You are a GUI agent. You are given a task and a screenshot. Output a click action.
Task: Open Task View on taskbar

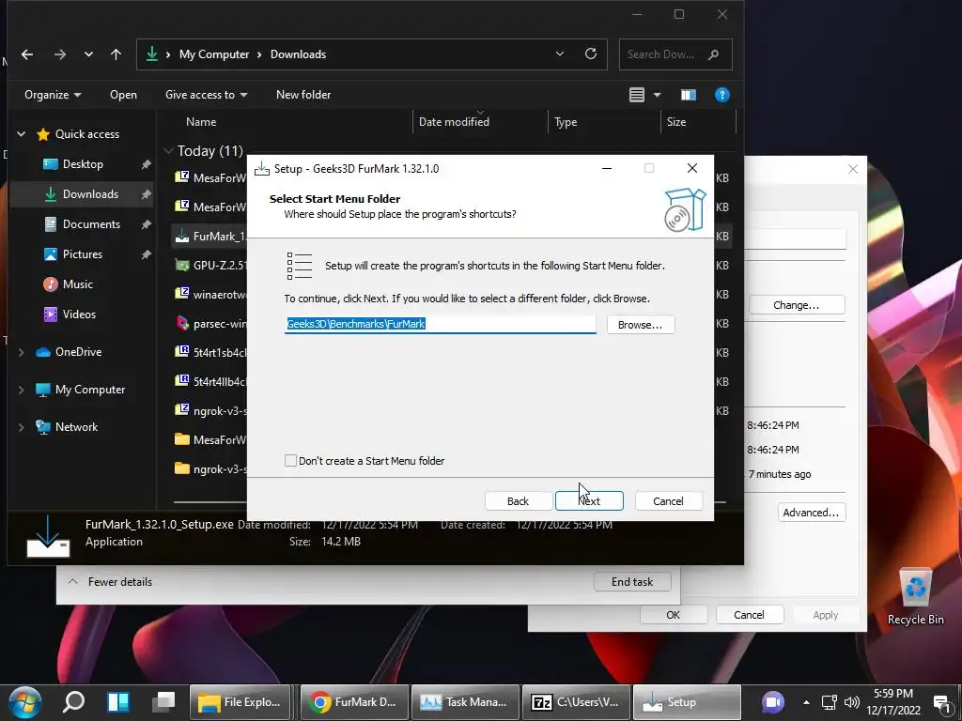tap(163, 702)
